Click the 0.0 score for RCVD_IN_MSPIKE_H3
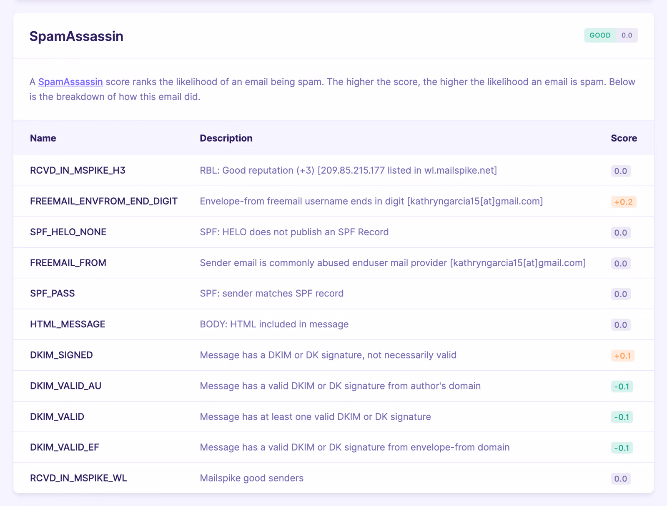667x506 pixels. pyautogui.click(x=621, y=171)
